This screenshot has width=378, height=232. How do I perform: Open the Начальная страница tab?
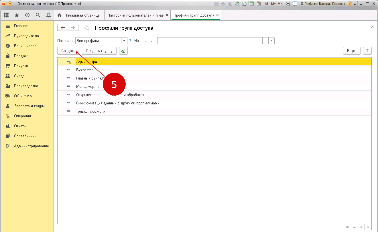(79, 15)
